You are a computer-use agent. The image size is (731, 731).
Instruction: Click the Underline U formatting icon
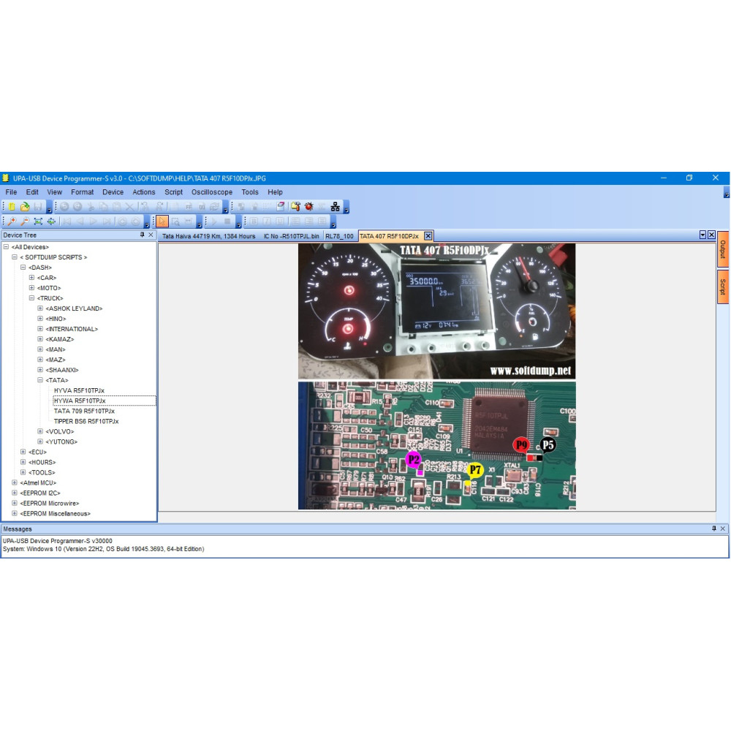[x=280, y=221]
